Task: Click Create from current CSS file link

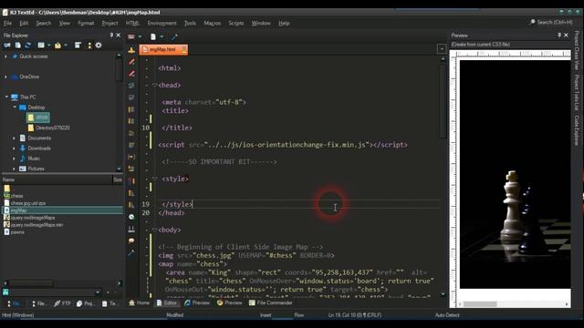Action: tap(481, 45)
